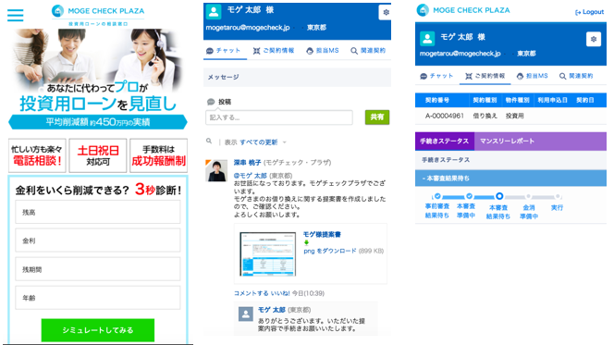This screenshot has height=345, width=614.
Task: Click the user avatar icon in the contract screen header
Action: pos(427,38)
